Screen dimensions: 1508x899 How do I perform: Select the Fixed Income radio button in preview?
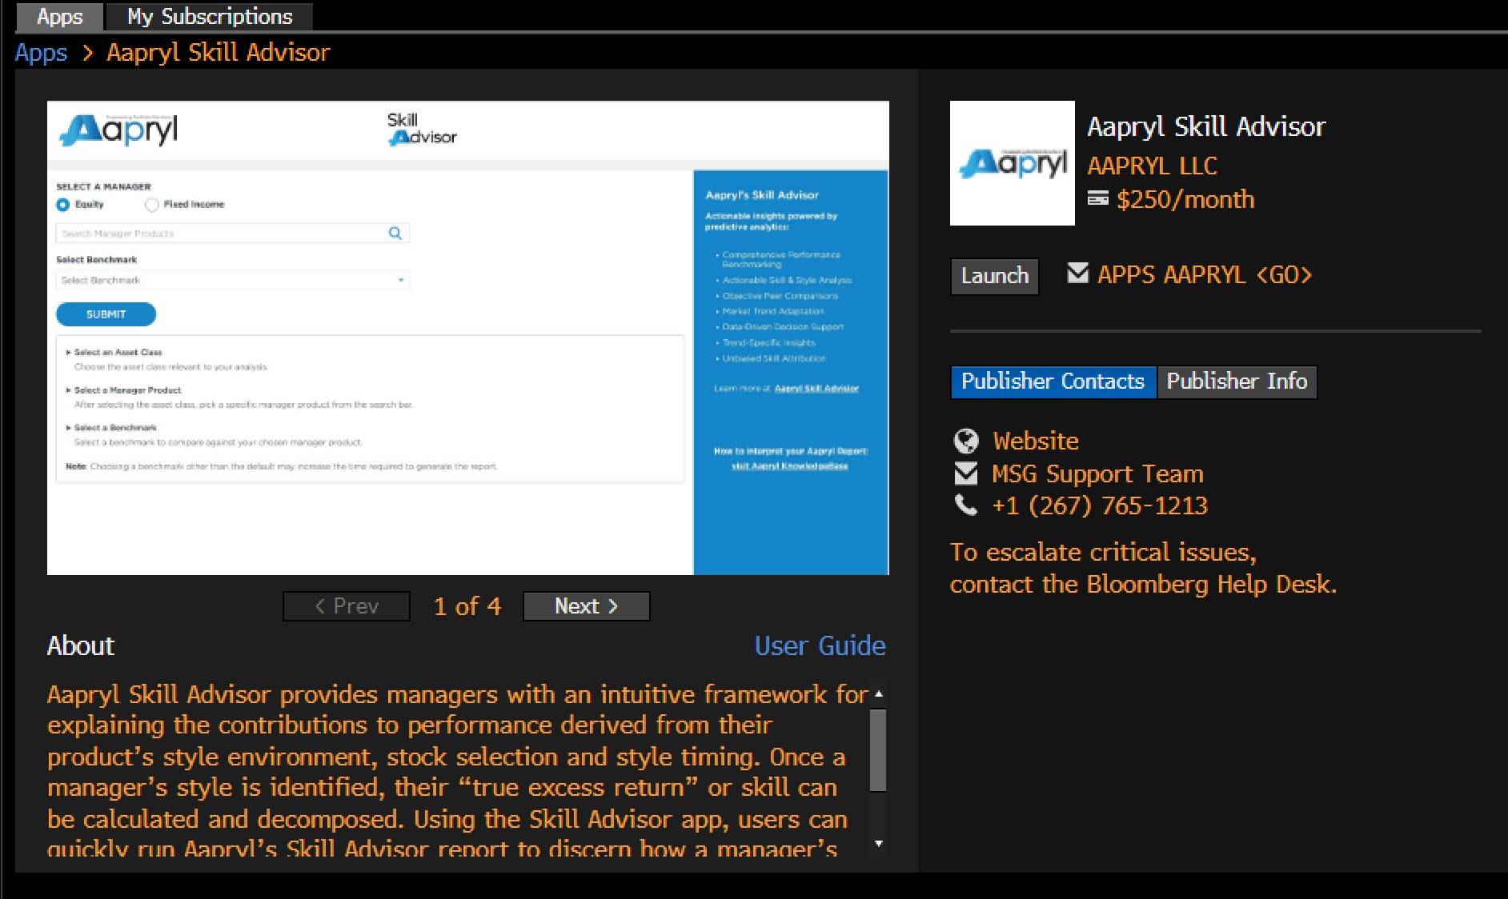tap(152, 205)
